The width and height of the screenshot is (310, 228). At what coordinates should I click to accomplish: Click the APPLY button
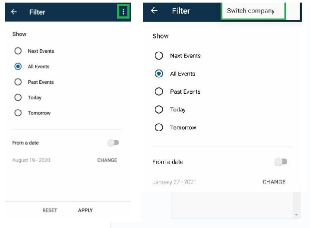click(85, 210)
